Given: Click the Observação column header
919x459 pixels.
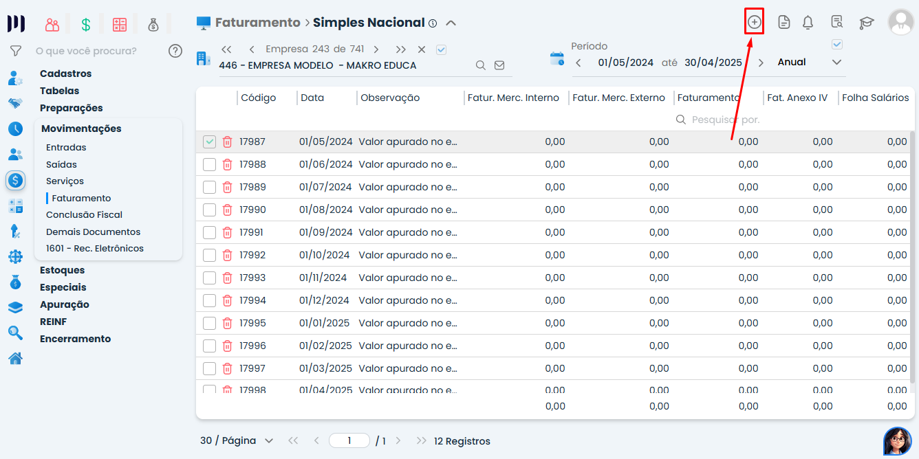Looking at the screenshot, I should (390, 98).
